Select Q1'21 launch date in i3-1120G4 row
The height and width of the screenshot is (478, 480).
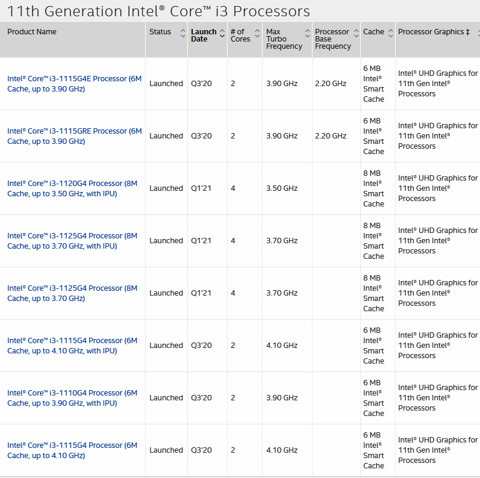coord(201,188)
